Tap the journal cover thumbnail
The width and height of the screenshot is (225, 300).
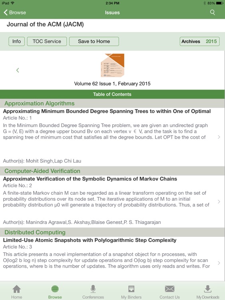point(112,65)
